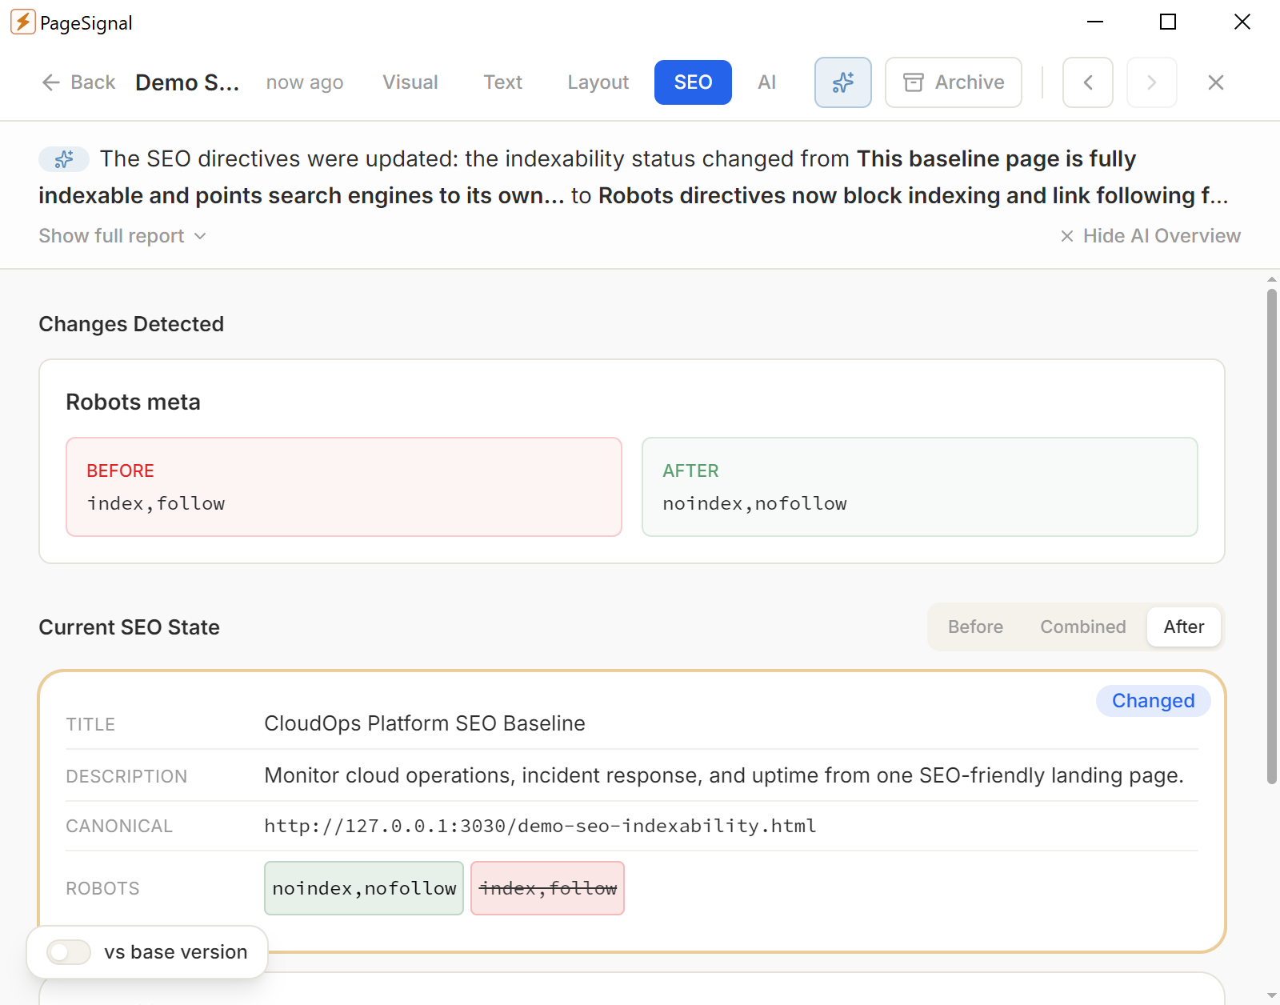Image resolution: width=1280 pixels, height=1005 pixels.
Task: Minimize the PageSignal window
Action: click(1095, 22)
